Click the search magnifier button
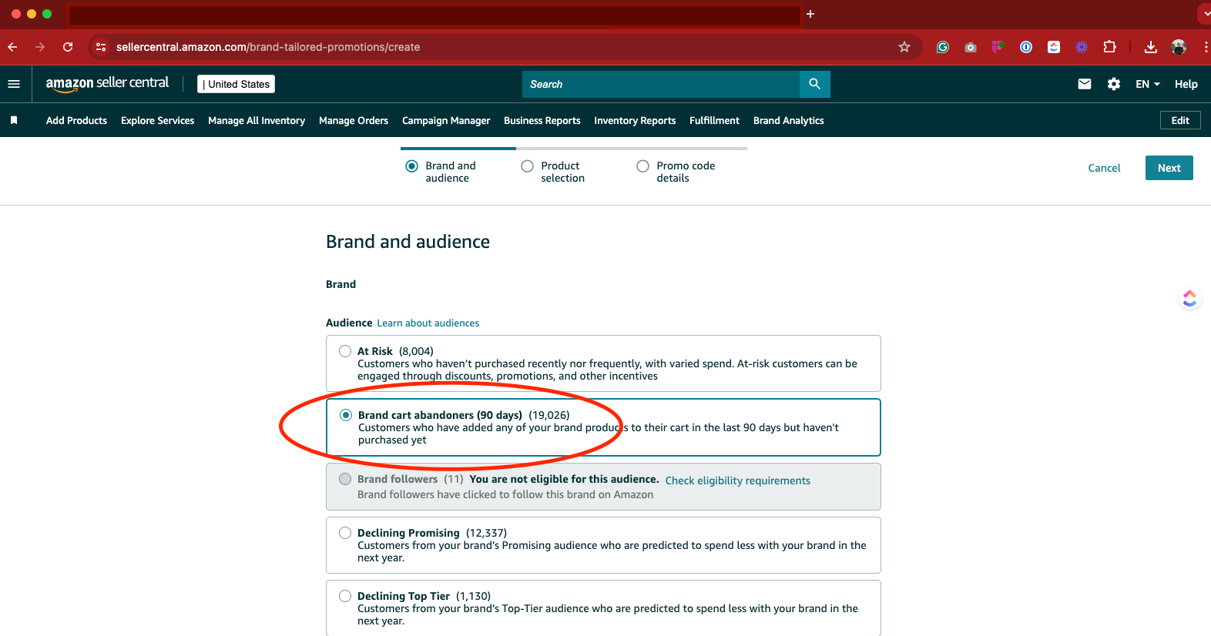The height and width of the screenshot is (636, 1211). click(814, 84)
